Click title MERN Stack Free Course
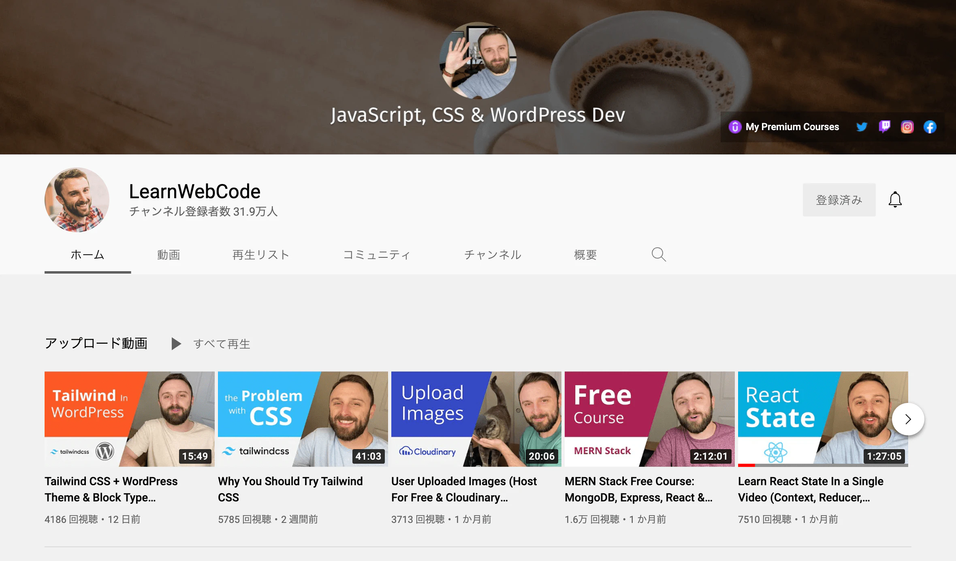 tap(638, 489)
